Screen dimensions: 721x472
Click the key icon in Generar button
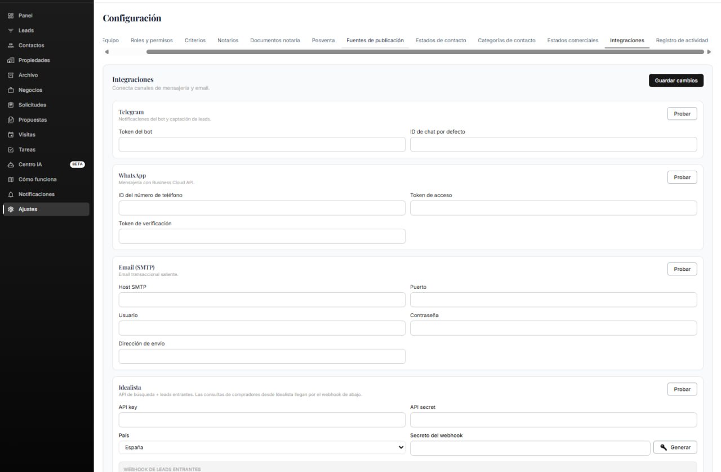click(x=664, y=447)
